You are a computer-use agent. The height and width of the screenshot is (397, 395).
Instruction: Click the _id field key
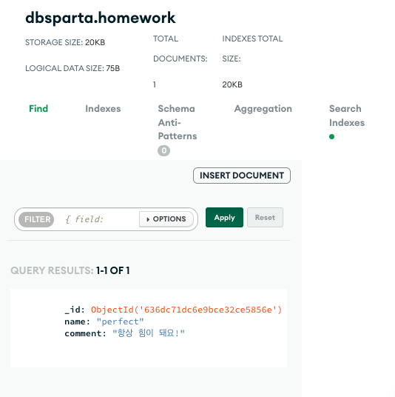pyautogui.click(x=75, y=310)
